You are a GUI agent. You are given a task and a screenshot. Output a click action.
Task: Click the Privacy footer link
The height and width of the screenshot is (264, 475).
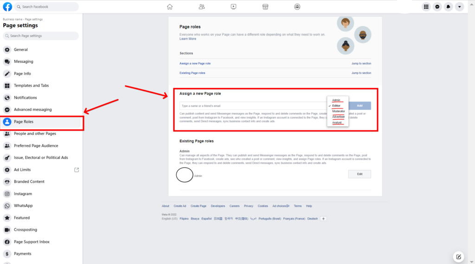[x=249, y=206]
